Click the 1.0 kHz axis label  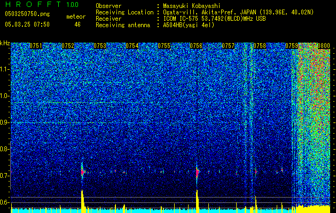point(5,96)
